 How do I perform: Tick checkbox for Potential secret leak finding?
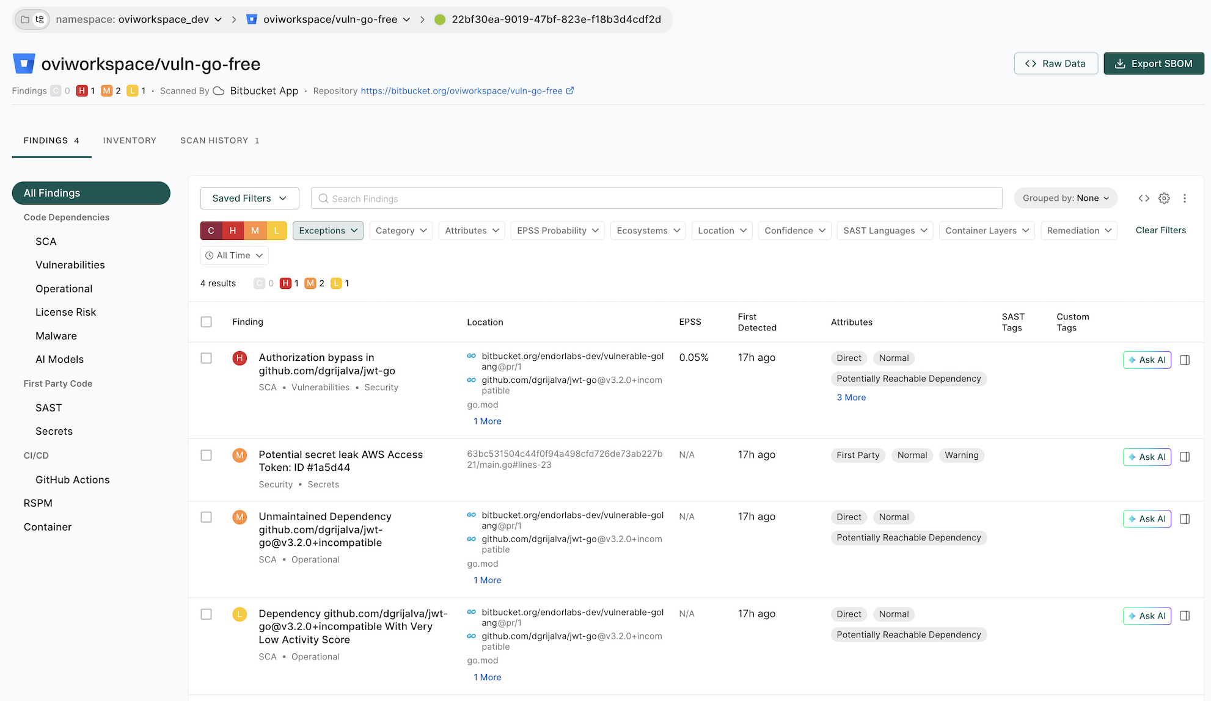[x=207, y=456]
